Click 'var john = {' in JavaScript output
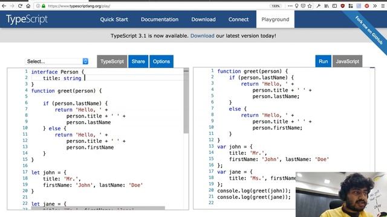This screenshot has width=387, height=217. [235, 146]
